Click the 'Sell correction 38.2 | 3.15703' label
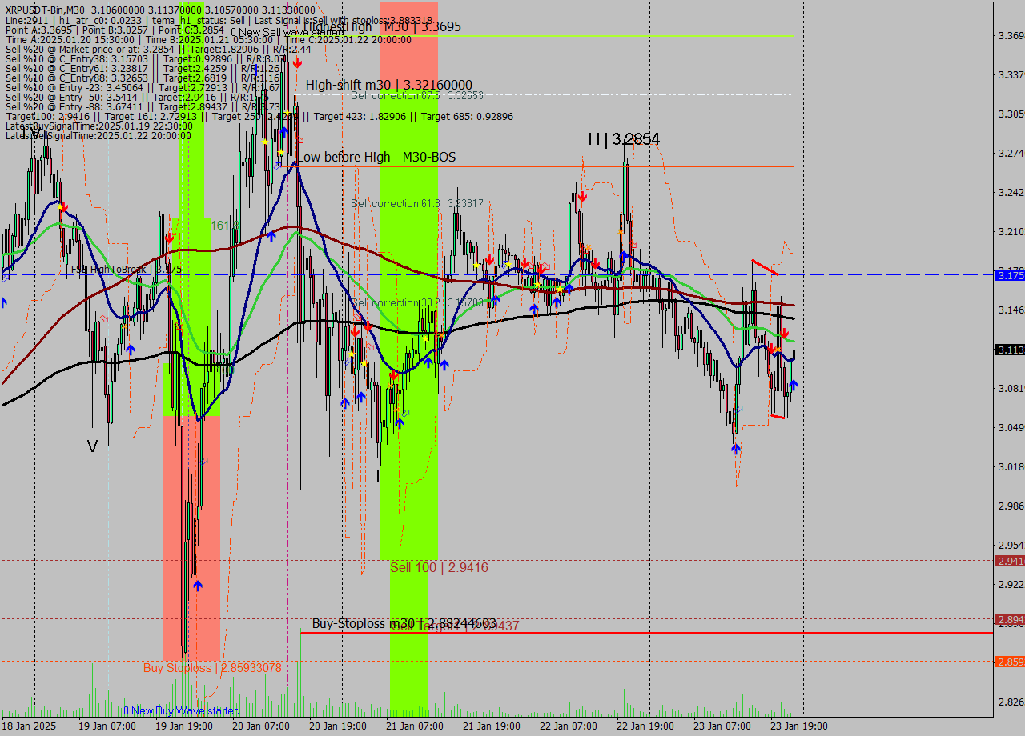The width and height of the screenshot is (1025, 736). click(x=417, y=302)
